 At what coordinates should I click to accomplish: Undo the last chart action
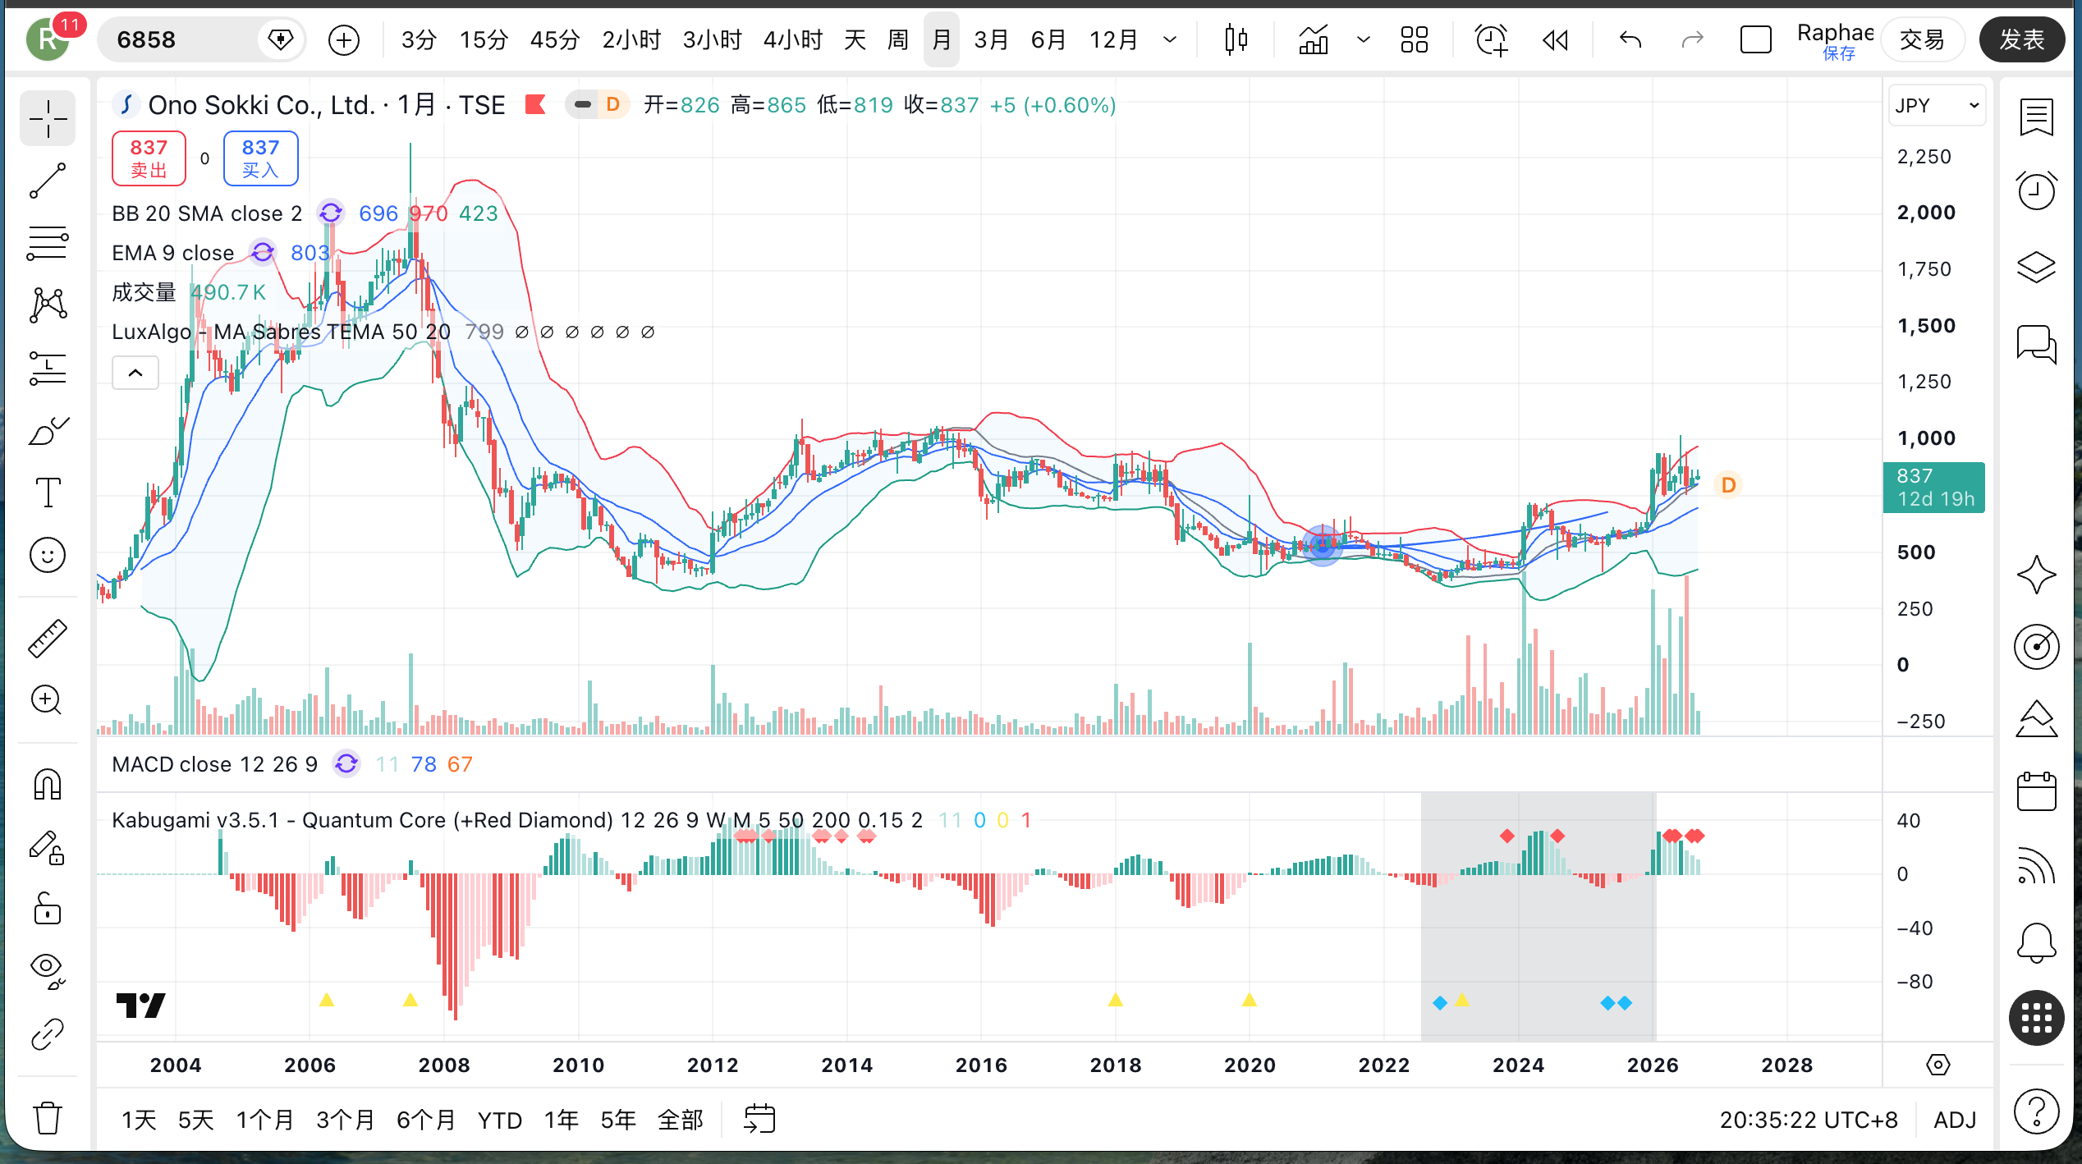click(x=1630, y=39)
